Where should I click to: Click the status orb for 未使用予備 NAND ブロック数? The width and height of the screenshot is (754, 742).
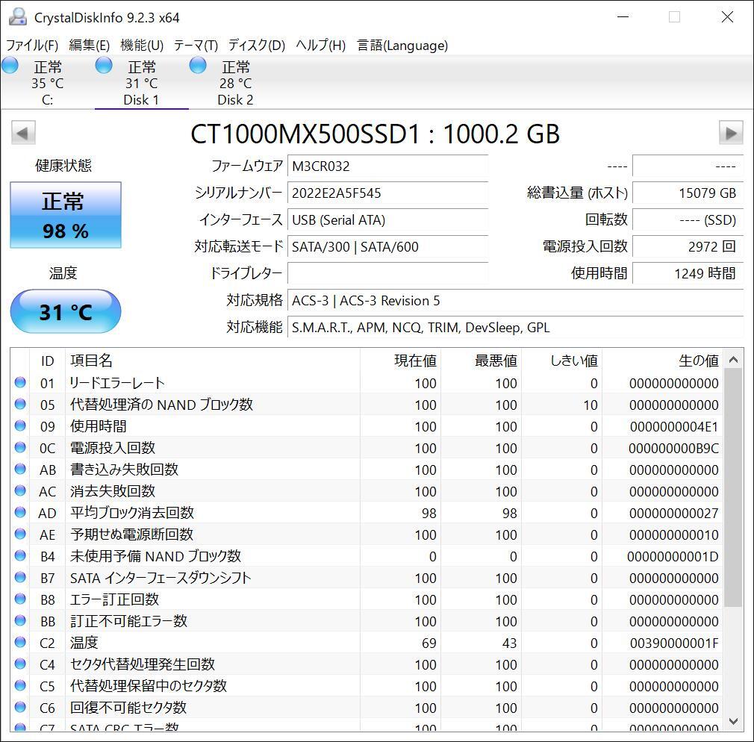tap(20, 556)
